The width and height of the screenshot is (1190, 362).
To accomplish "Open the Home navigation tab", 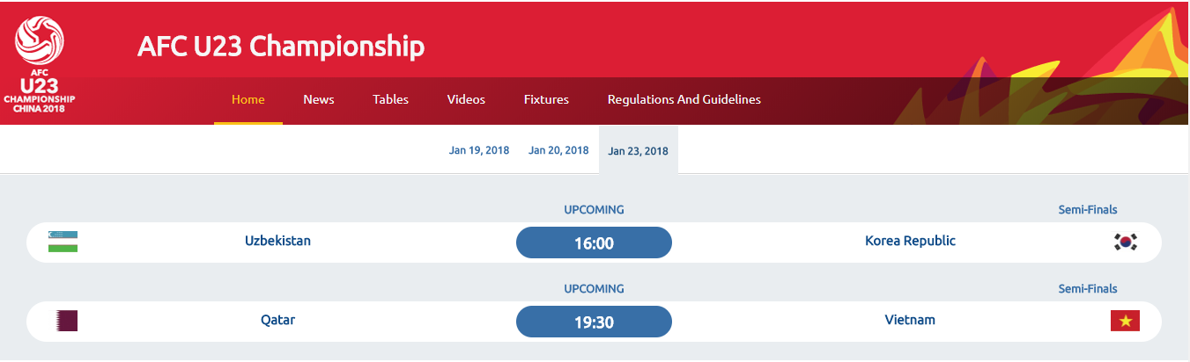I will (x=248, y=99).
